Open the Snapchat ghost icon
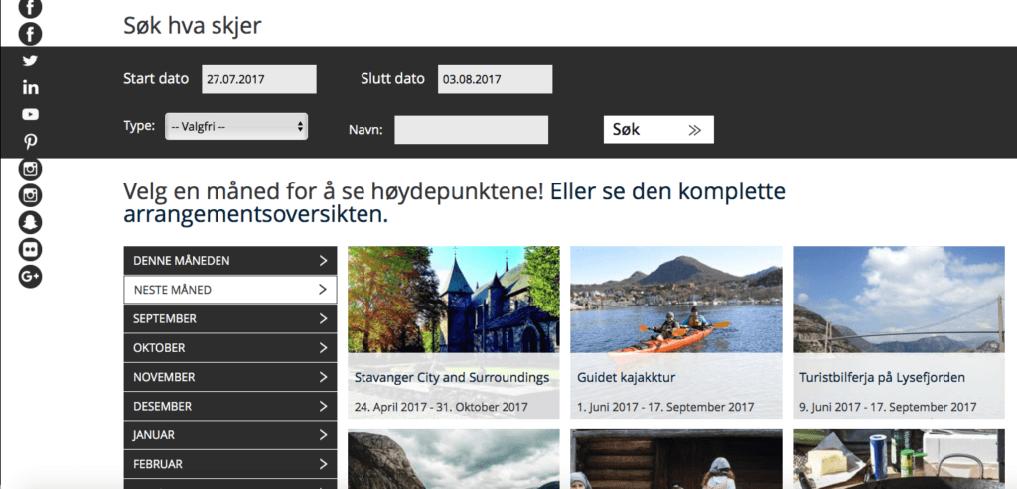 pos(30,222)
